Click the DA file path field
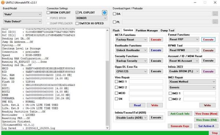This screenshot has width=220, height=135. (x=167, y=14)
